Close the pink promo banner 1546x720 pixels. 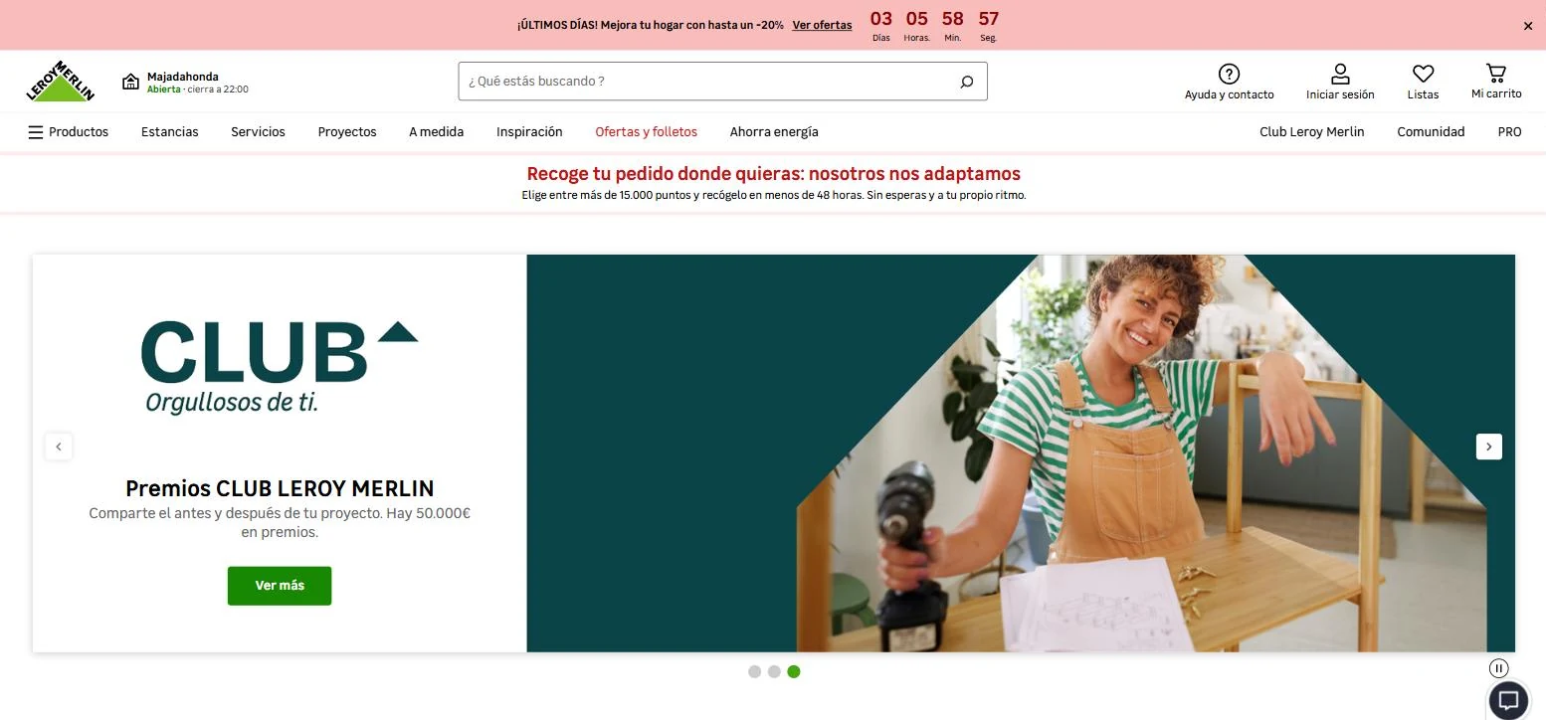(1528, 26)
